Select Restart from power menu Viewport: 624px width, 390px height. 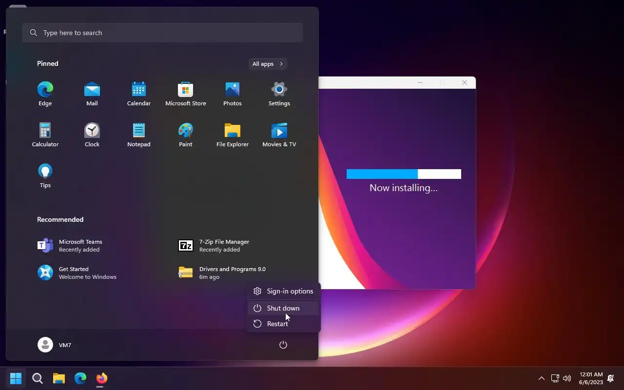(283, 324)
